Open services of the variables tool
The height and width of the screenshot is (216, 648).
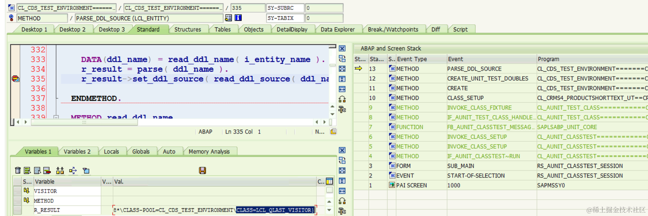342,201
